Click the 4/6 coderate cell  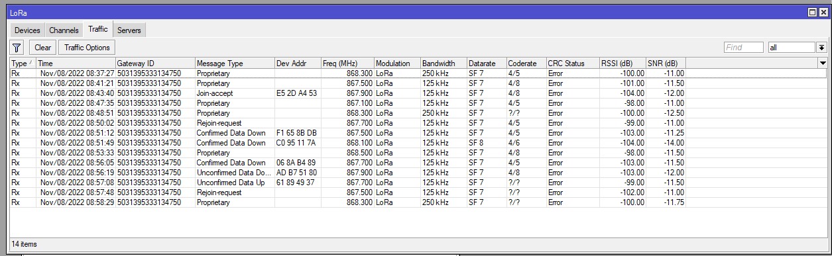point(526,143)
